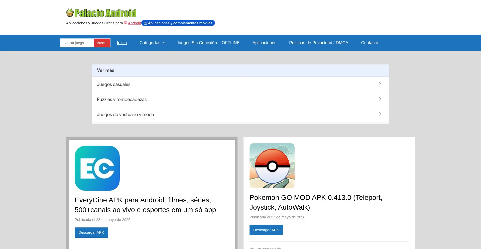This screenshot has width=481, height=249.
Task: Open the Puzzles y rompecabezas row
Action: [x=241, y=100]
